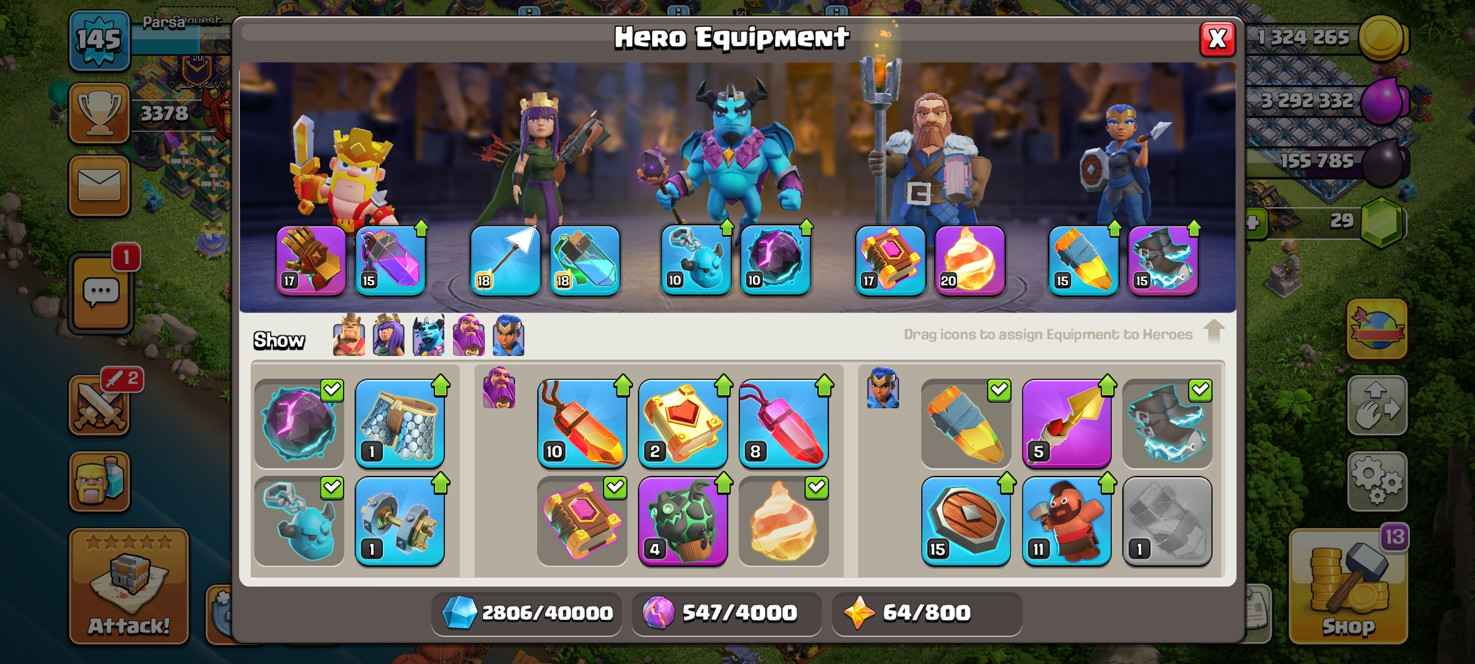Open the level 18 archer arrow slot

click(505, 261)
